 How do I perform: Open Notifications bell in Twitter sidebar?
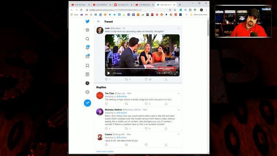coord(87,47)
